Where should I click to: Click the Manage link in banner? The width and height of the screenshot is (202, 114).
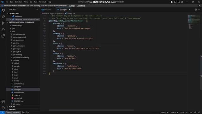(x=72, y=6)
